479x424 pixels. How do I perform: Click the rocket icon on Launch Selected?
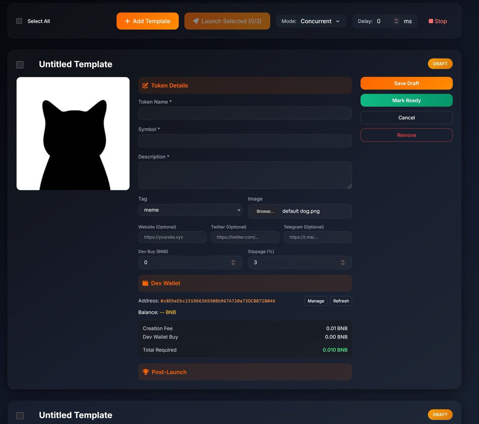click(196, 21)
